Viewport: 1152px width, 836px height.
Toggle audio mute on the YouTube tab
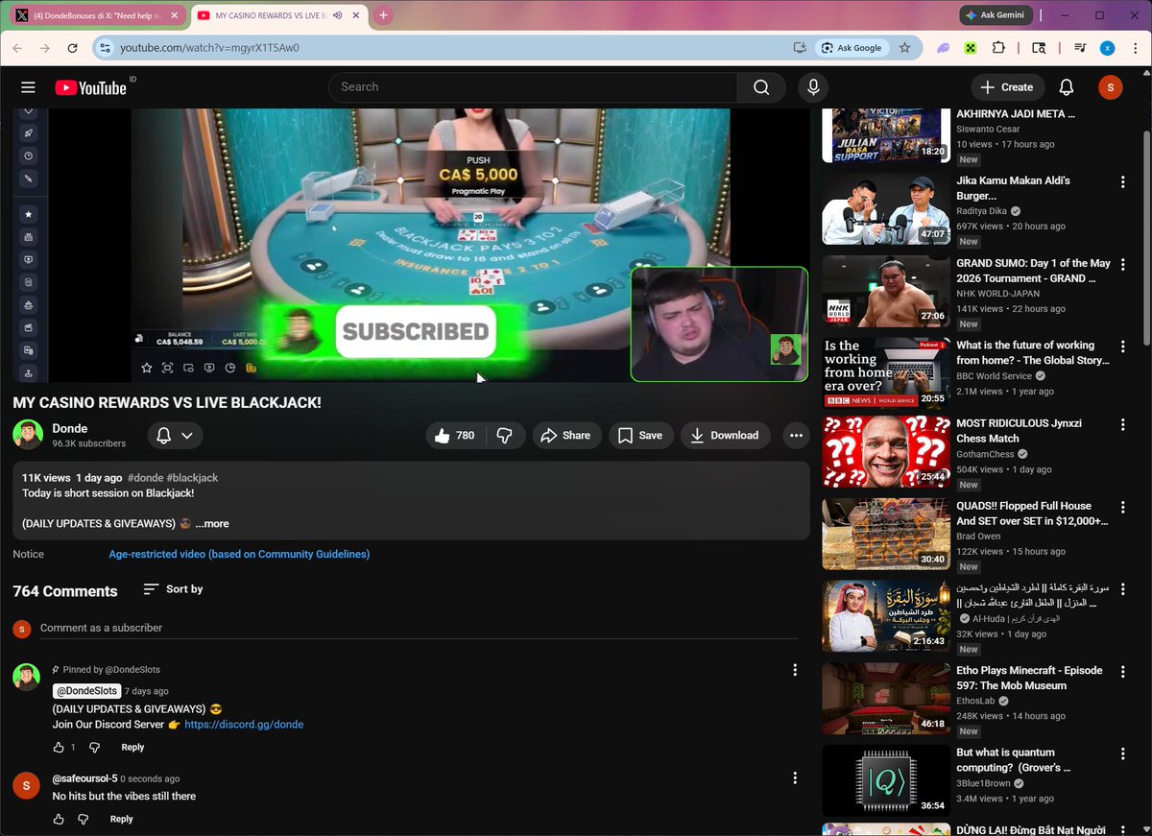click(338, 15)
